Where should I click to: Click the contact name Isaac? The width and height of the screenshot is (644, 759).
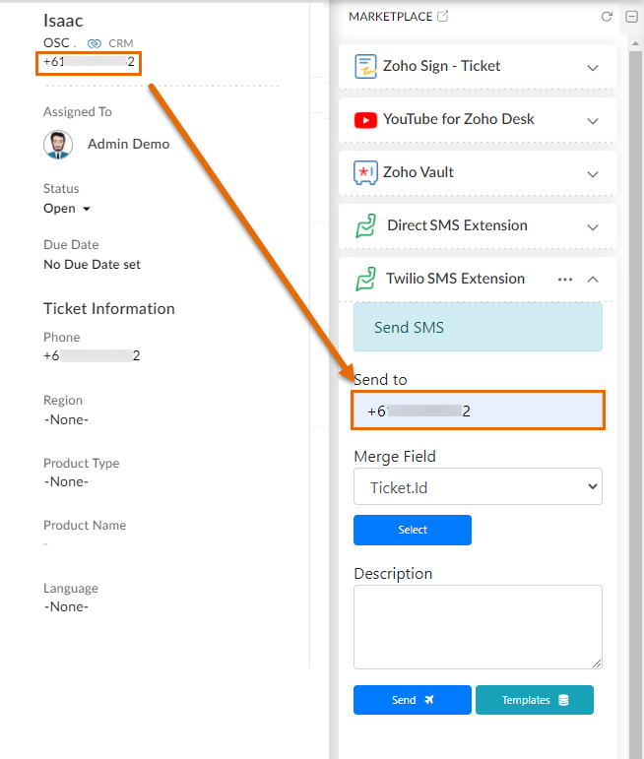coord(63,21)
